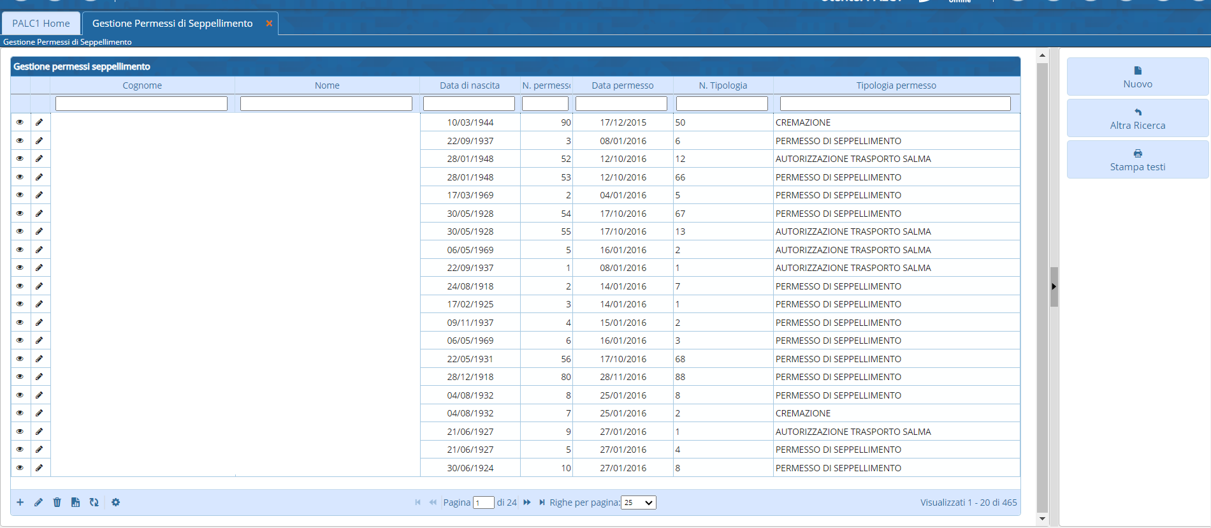The width and height of the screenshot is (1211, 528).
Task: Close the Gestione Permessi di Seppellimento tab
Action: tap(269, 24)
